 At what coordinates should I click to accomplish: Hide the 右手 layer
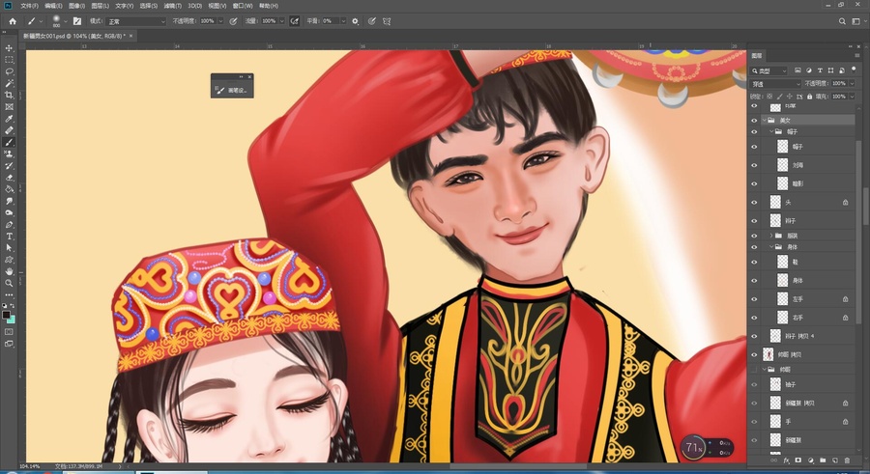754,317
